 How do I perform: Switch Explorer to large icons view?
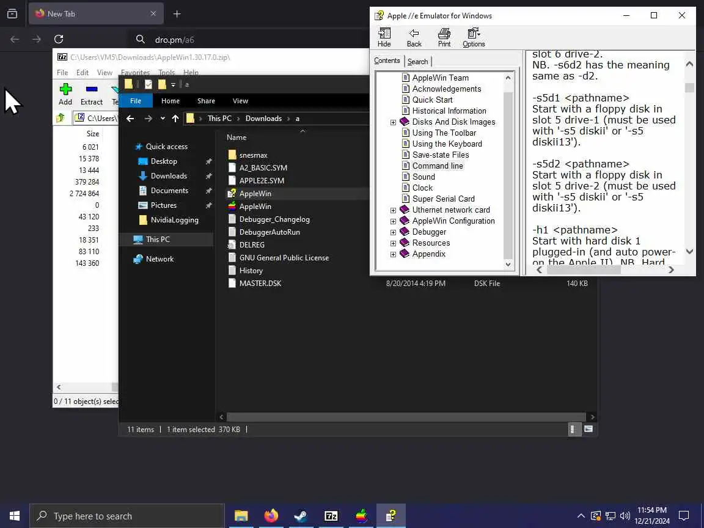coord(588,429)
